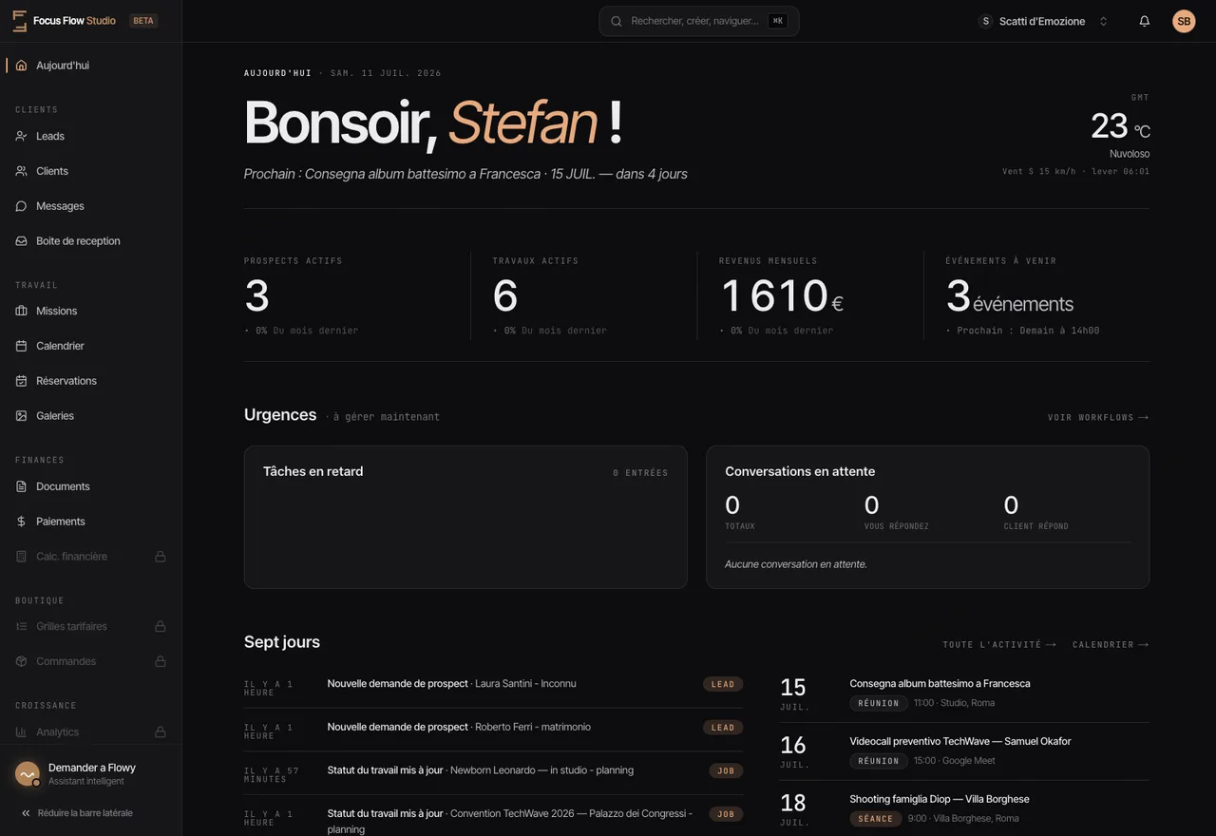This screenshot has width=1216, height=836.
Task: Click the lock icon beside Analytics
Action: (x=161, y=731)
